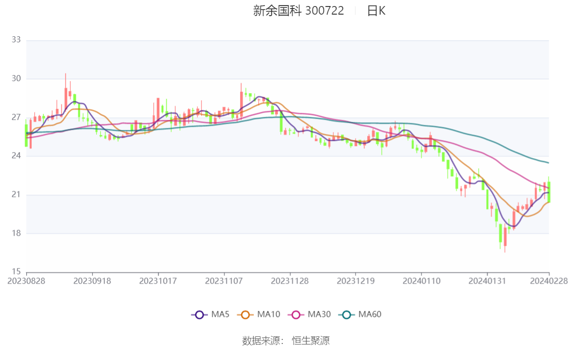Toggle the MA5 legend series
Image resolution: width=572 pixels, height=347 pixels.
(x=210, y=315)
